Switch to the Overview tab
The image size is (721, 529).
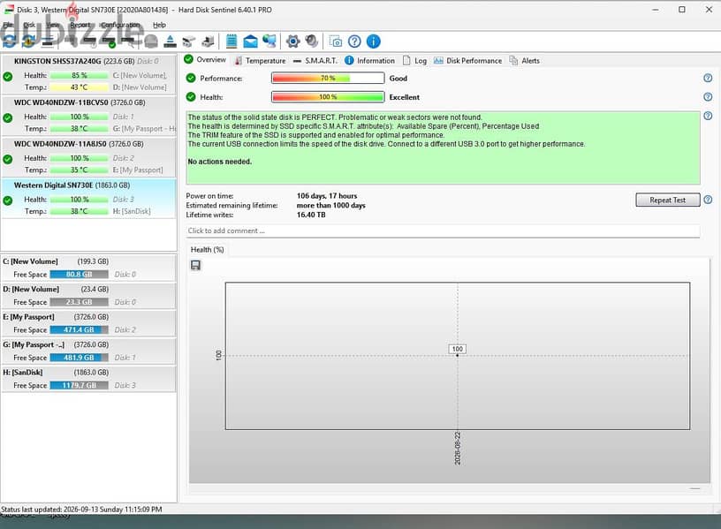point(205,60)
